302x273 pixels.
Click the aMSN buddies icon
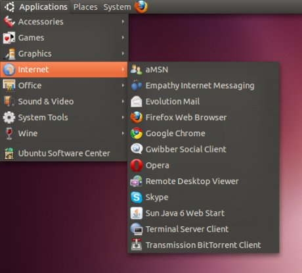click(137, 70)
